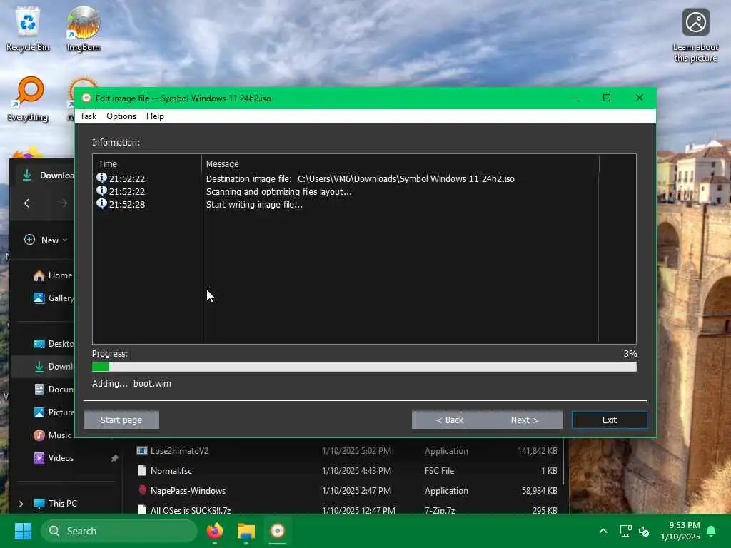The image size is (731, 548).
Task: Click the Exit button
Action: [x=610, y=420]
